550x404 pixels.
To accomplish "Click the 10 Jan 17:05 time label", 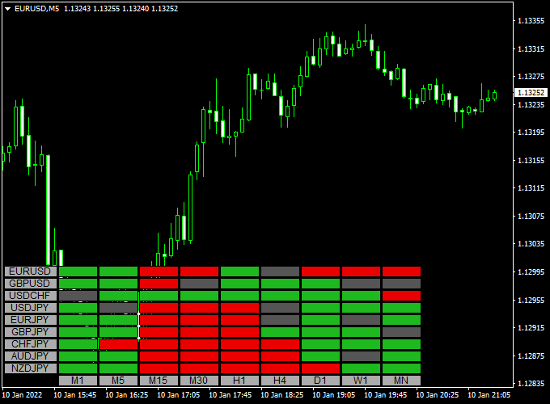I will click(x=178, y=395).
